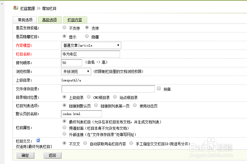Choose 手工指定交叉栏目ID radio option
Viewport: 247px width, 164px height.
[131, 143]
